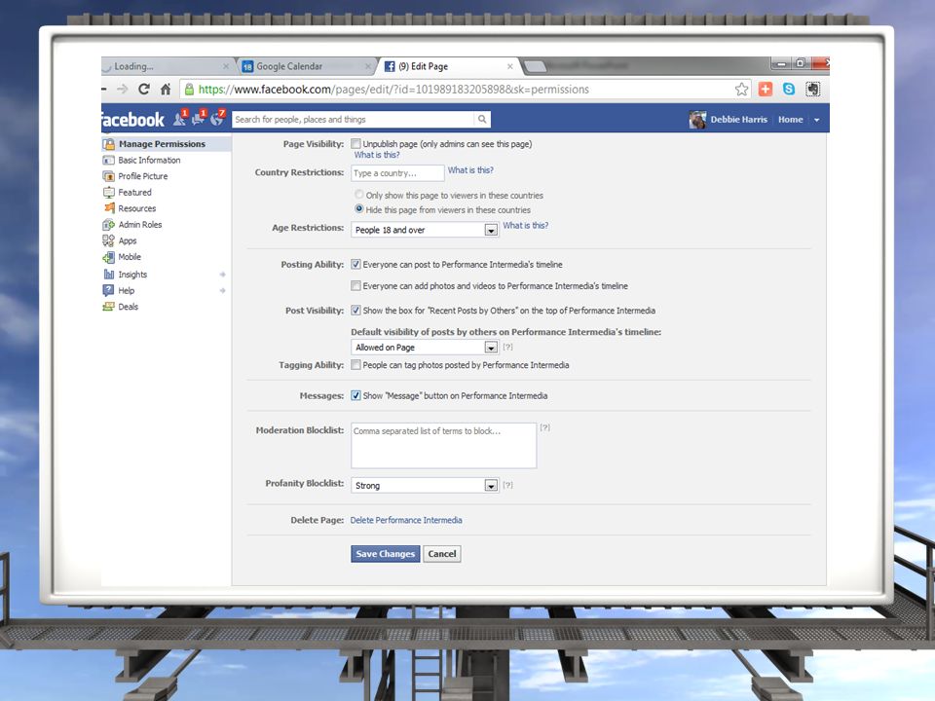Image resolution: width=935 pixels, height=701 pixels.
Task: Click help mark beside Allowed on Page
Action: tap(507, 347)
